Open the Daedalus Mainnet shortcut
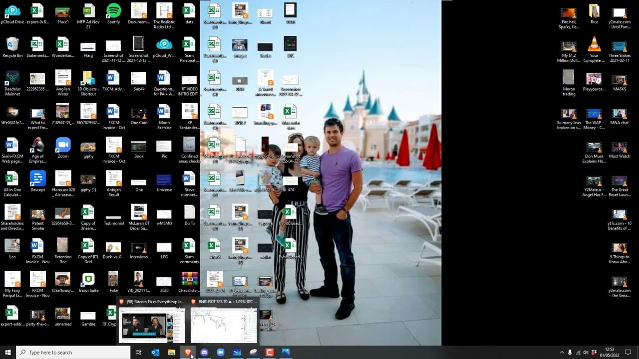 (x=12, y=83)
